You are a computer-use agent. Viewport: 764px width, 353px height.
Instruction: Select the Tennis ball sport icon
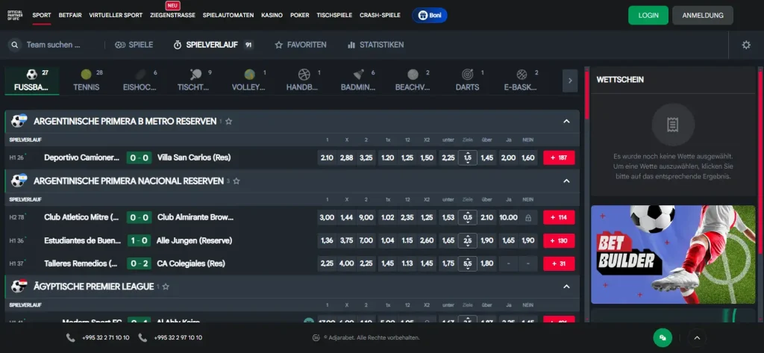pyautogui.click(x=87, y=75)
